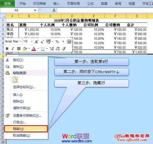The image size is (153, 144).
Task: Click the formula bar input area
Action: click(105, 10)
